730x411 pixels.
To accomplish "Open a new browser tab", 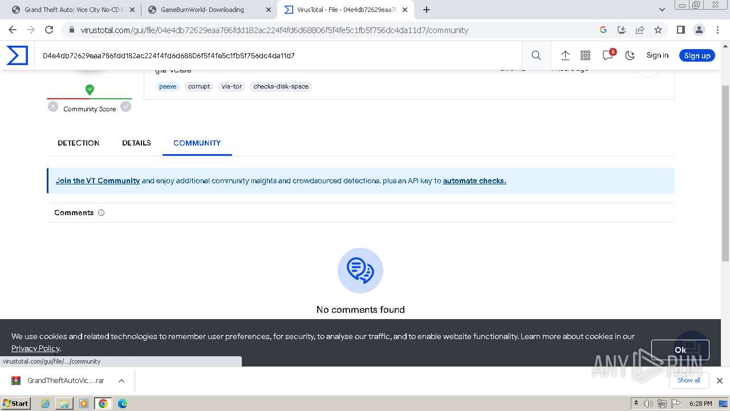I will point(427,10).
